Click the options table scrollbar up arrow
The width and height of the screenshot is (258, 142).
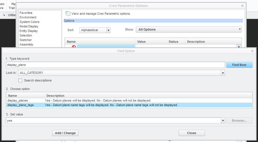point(239,46)
